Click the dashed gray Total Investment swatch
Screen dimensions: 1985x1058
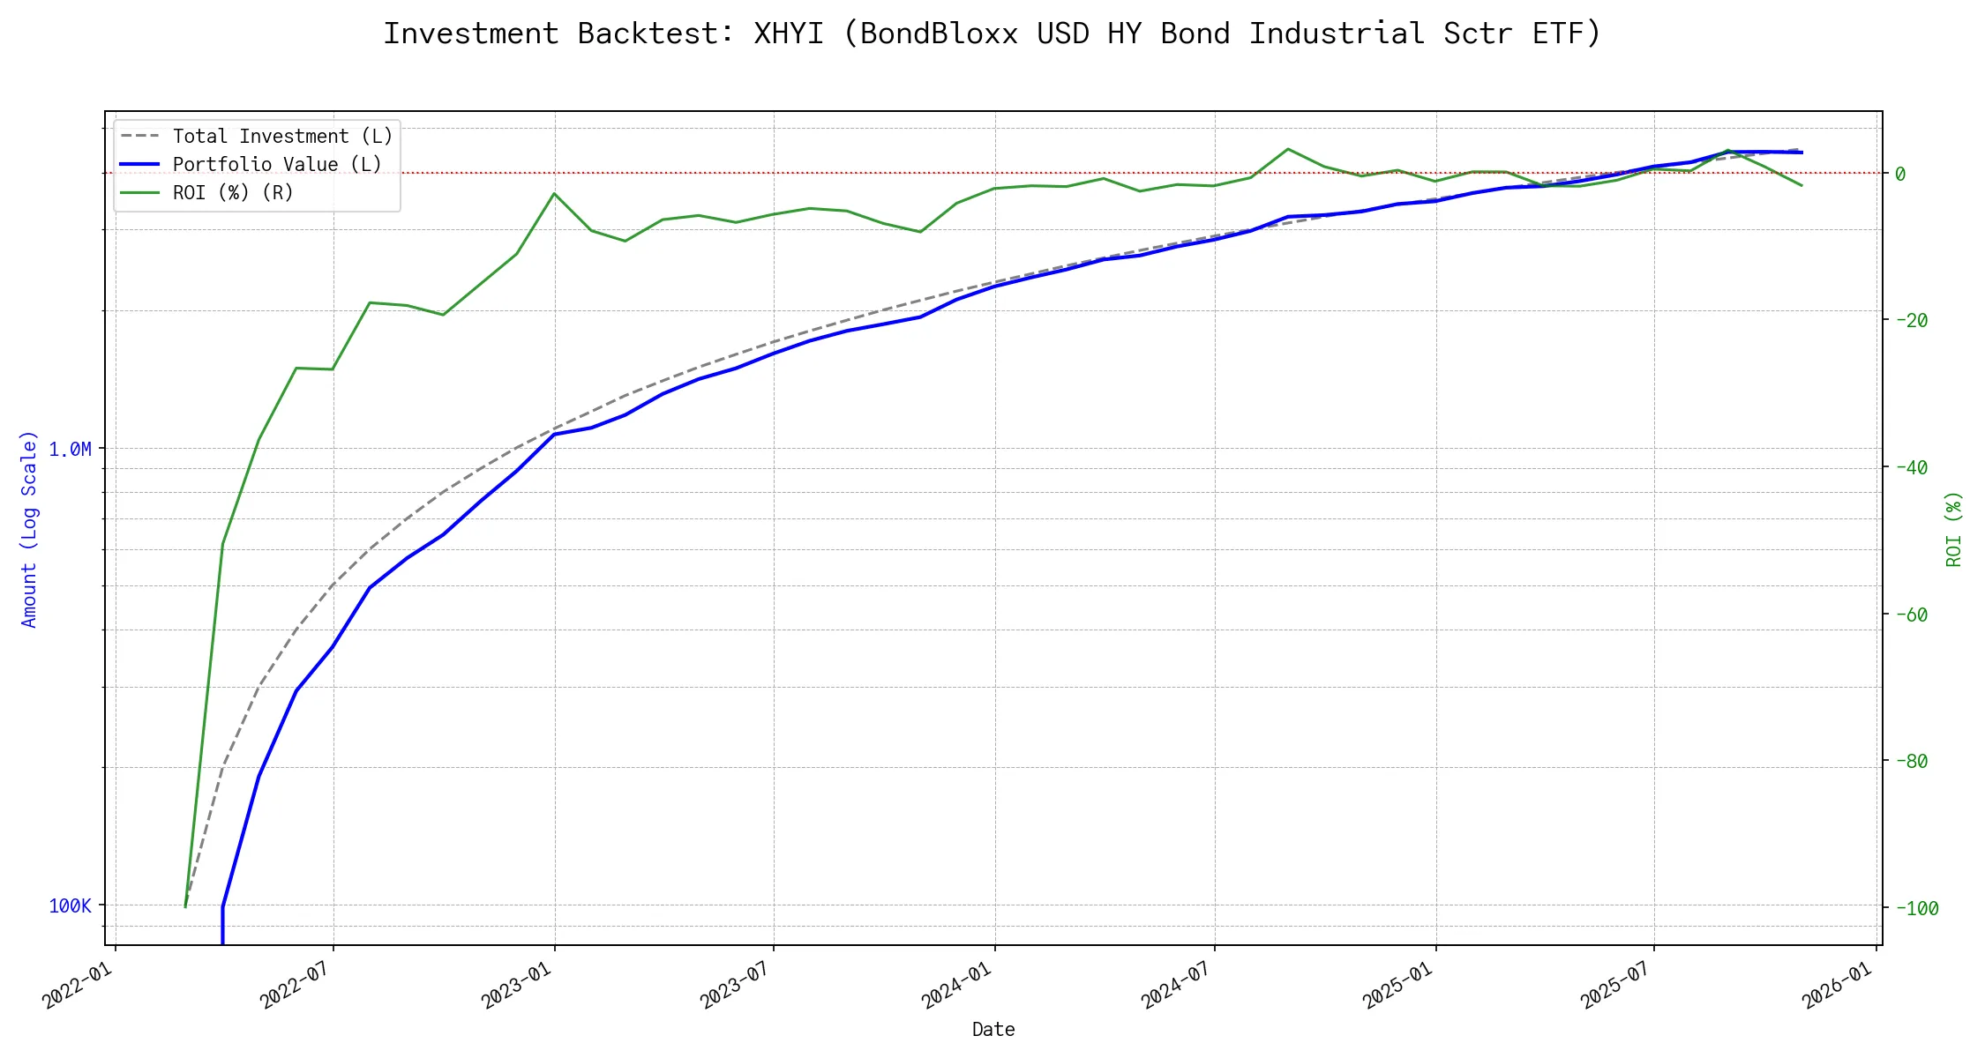point(139,137)
